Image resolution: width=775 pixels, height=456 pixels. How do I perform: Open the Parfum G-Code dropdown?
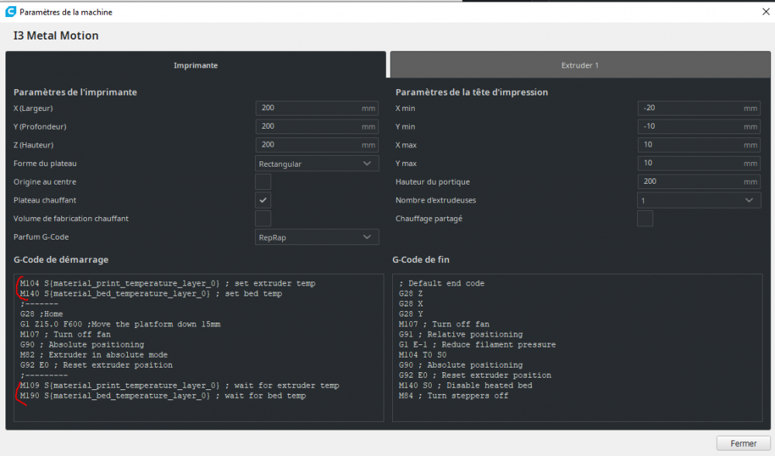pyautogui.click(x=317, y=237)
